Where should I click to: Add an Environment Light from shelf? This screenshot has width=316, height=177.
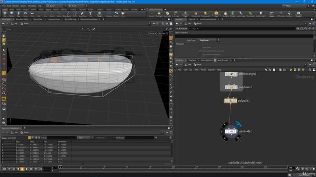216,14
